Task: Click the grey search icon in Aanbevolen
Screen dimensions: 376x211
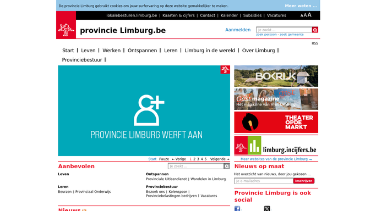Action: [x=227, y=166]
